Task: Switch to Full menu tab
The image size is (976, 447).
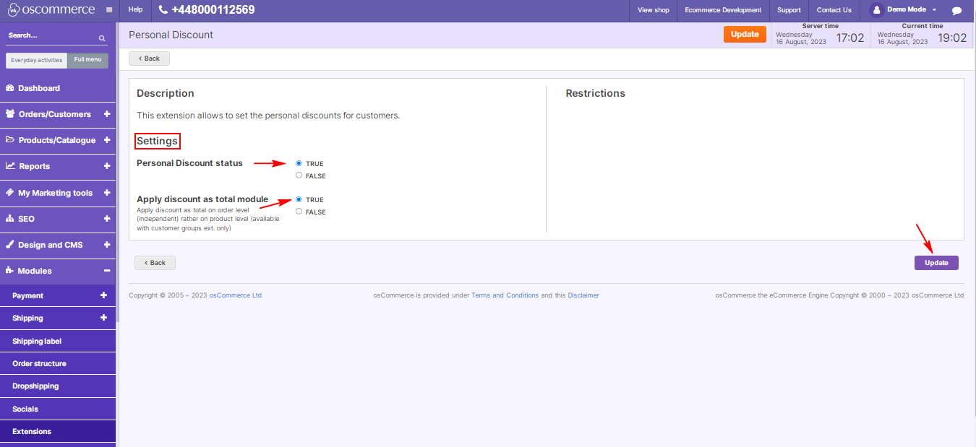Action: (87, 60)
